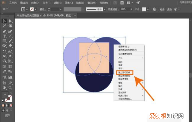Switch to Draw Behind mode
This screenshot has width=192, height=122.
pyautogui.click(x=7, y=110)
